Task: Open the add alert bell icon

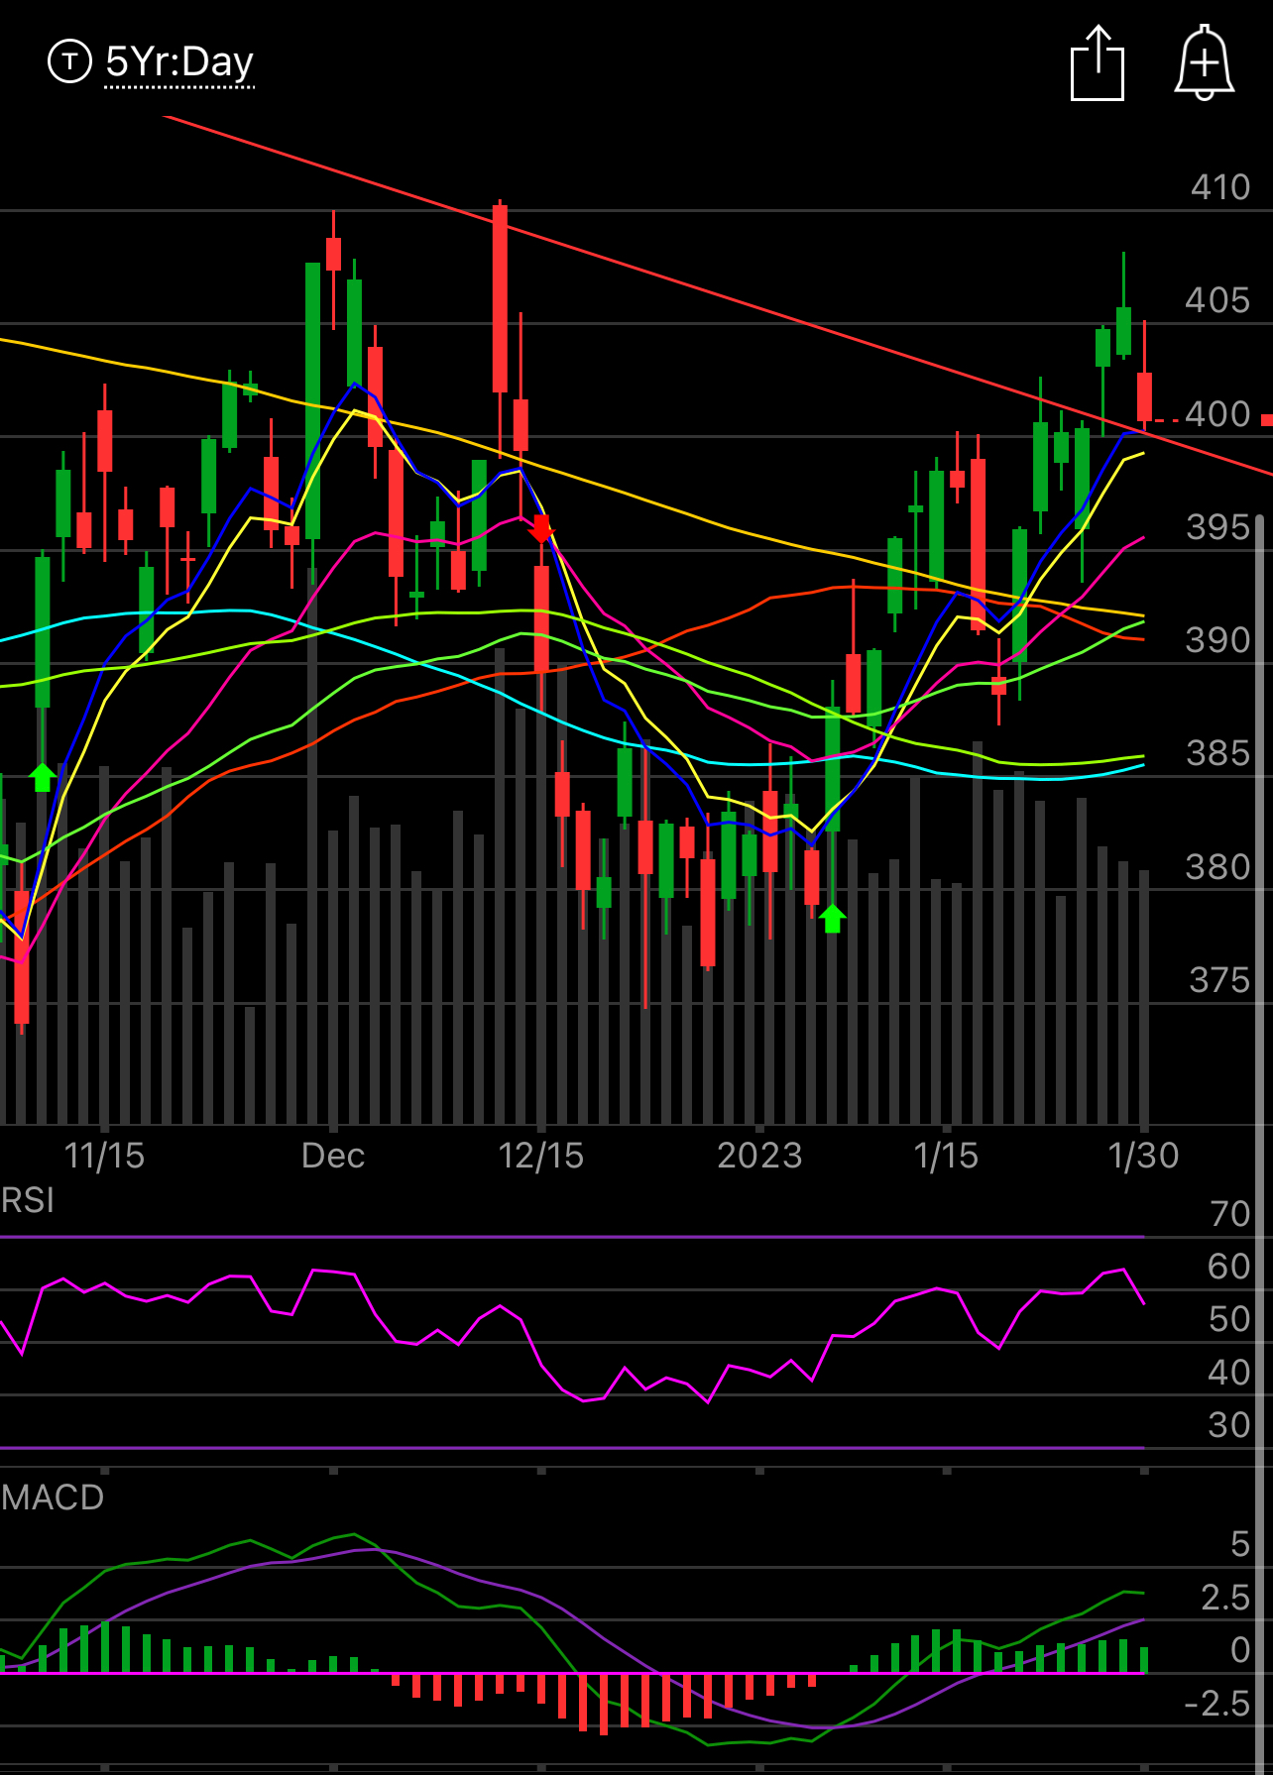Action: click(x=1204, y=62)
